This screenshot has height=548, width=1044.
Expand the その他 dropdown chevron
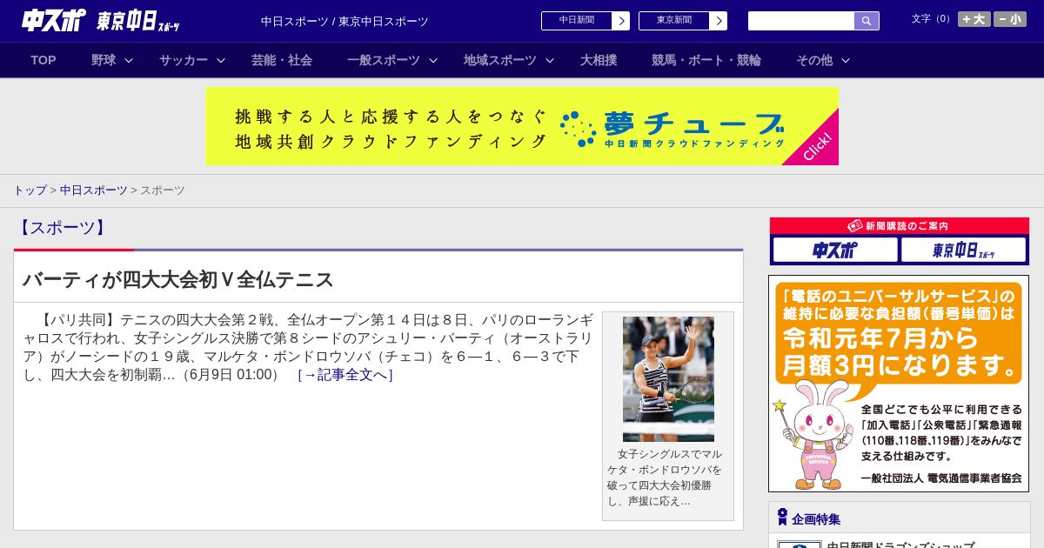click(x=846, y=60)
